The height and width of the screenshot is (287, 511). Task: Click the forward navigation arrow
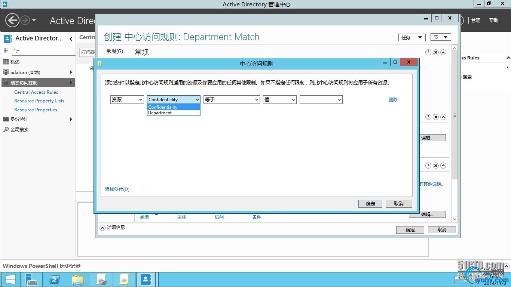(x=25, y=20)
